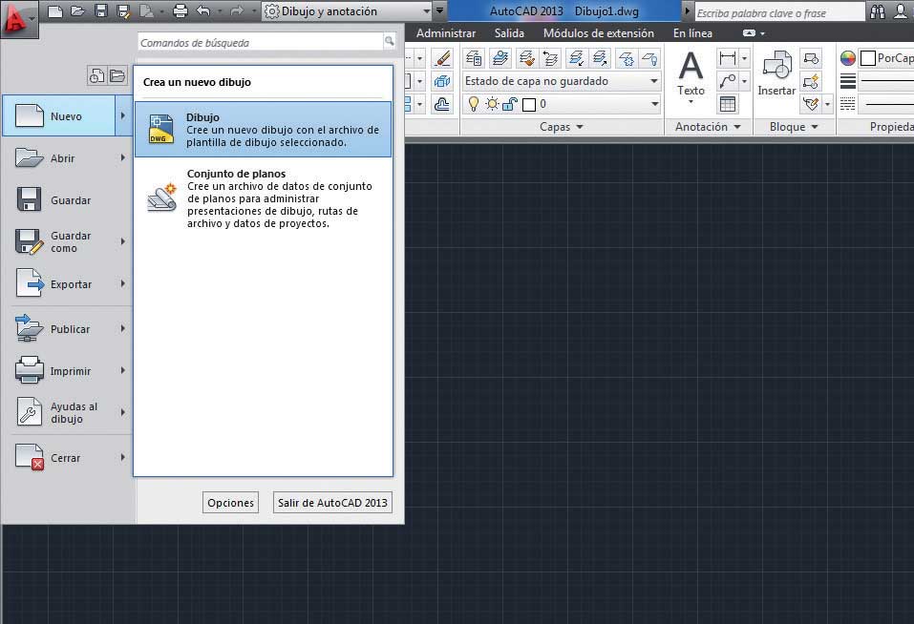
Task: Click the erase tool icon left of Capas
Action: tap(442, 57)
